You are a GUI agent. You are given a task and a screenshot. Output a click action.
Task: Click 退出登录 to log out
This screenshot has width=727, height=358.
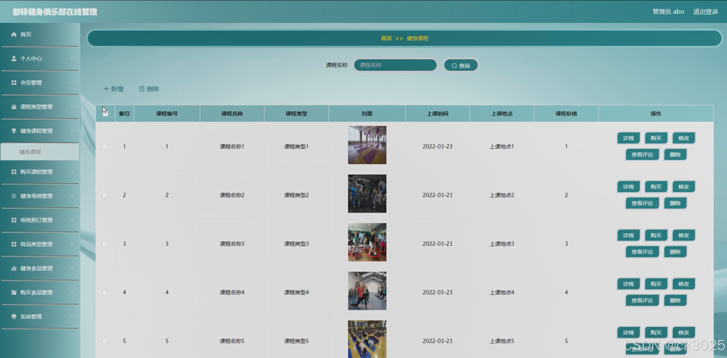pos(705,12)
